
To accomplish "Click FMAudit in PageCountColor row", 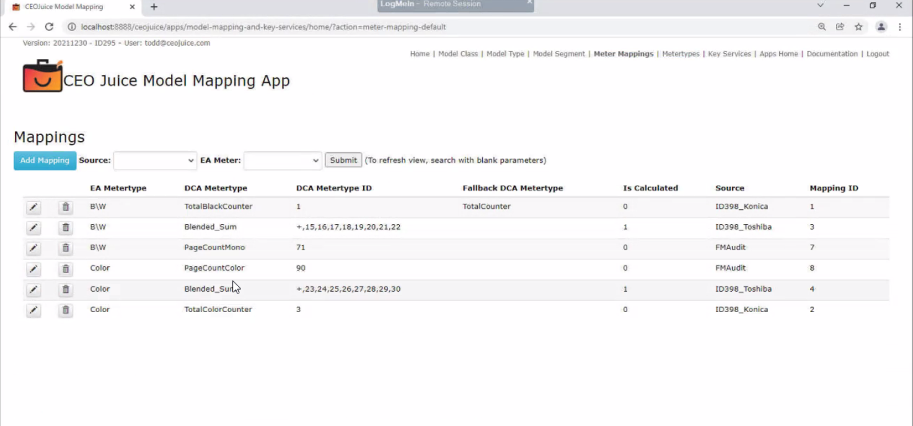I will (731, 268).
